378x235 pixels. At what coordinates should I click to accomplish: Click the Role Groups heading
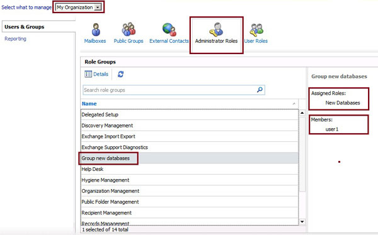click(x=100, y=62)
